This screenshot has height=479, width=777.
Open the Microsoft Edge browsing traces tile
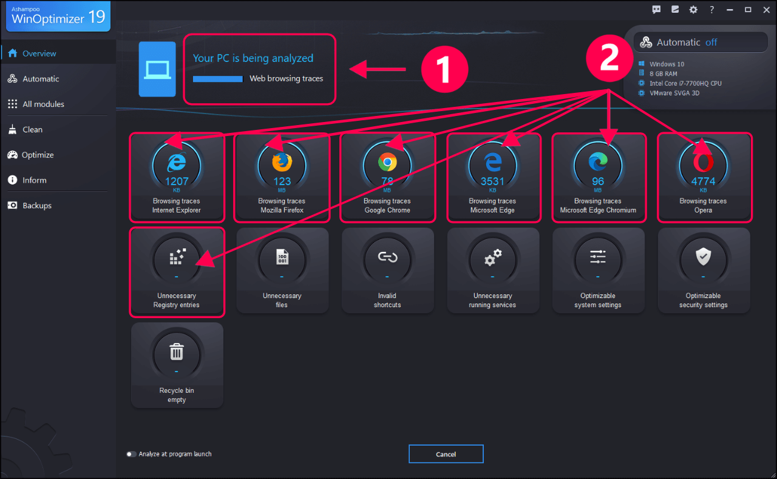(492, 177)
